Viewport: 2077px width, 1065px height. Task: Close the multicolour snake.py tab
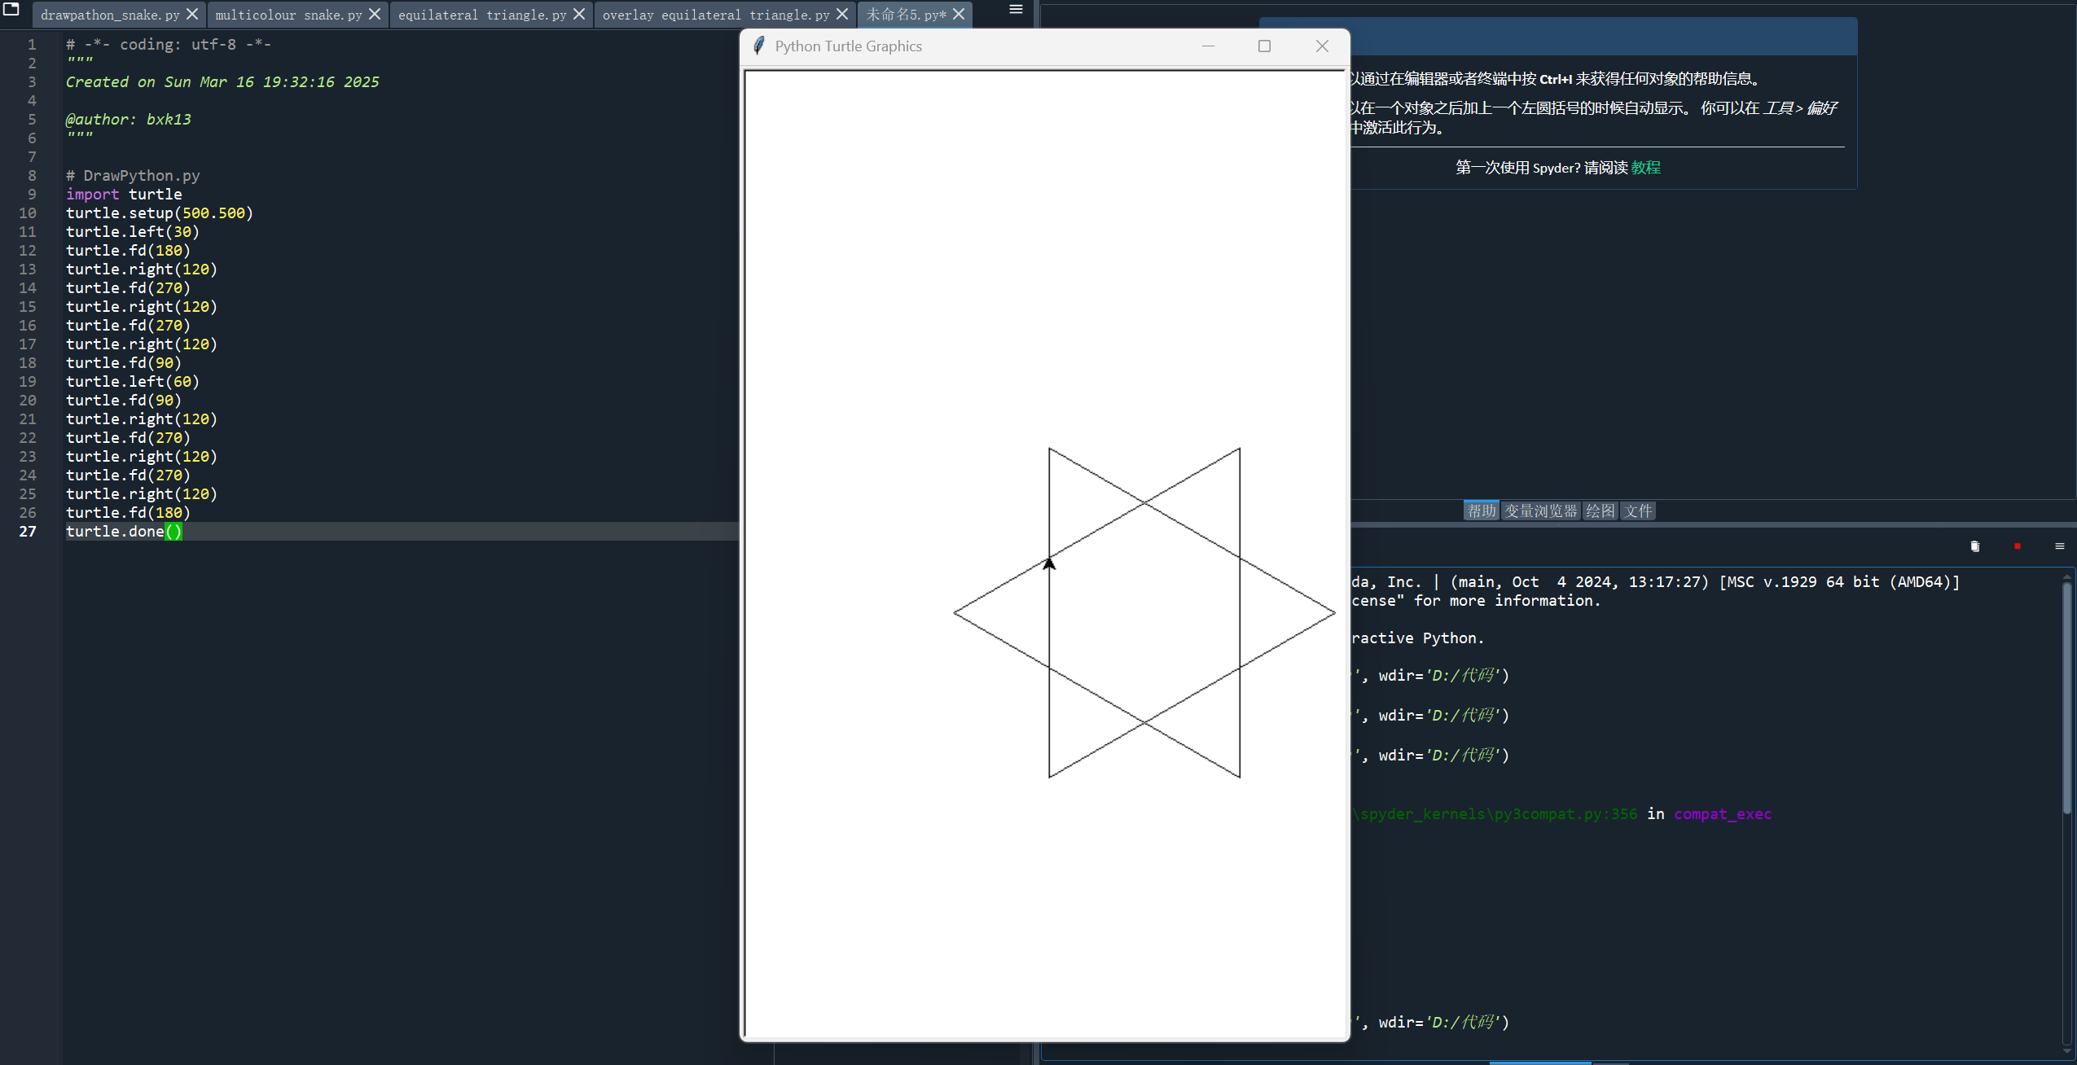point(375,14)
